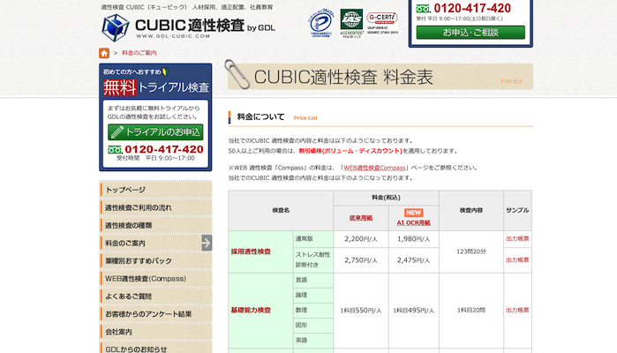Click the arrow icon beside 料金のご案内
This screenshot has width=617, height=353.
coord(207,243)
